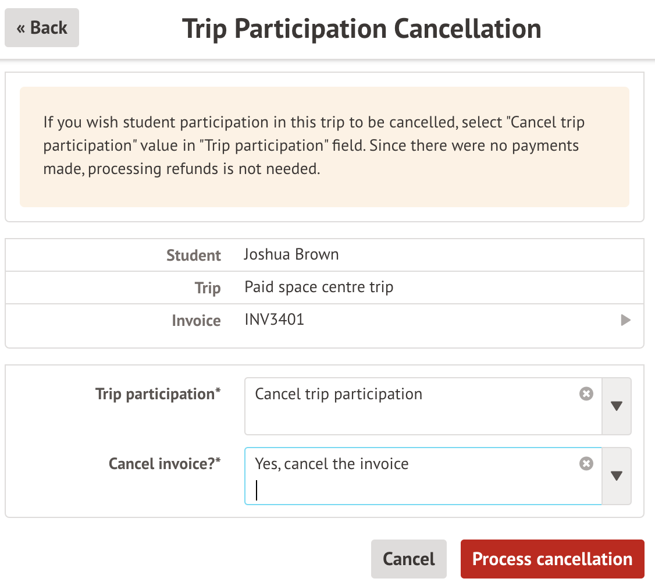This screenshot has width=655, height=582.
Task: Click the Trip row label
Action: click(208, 288)
